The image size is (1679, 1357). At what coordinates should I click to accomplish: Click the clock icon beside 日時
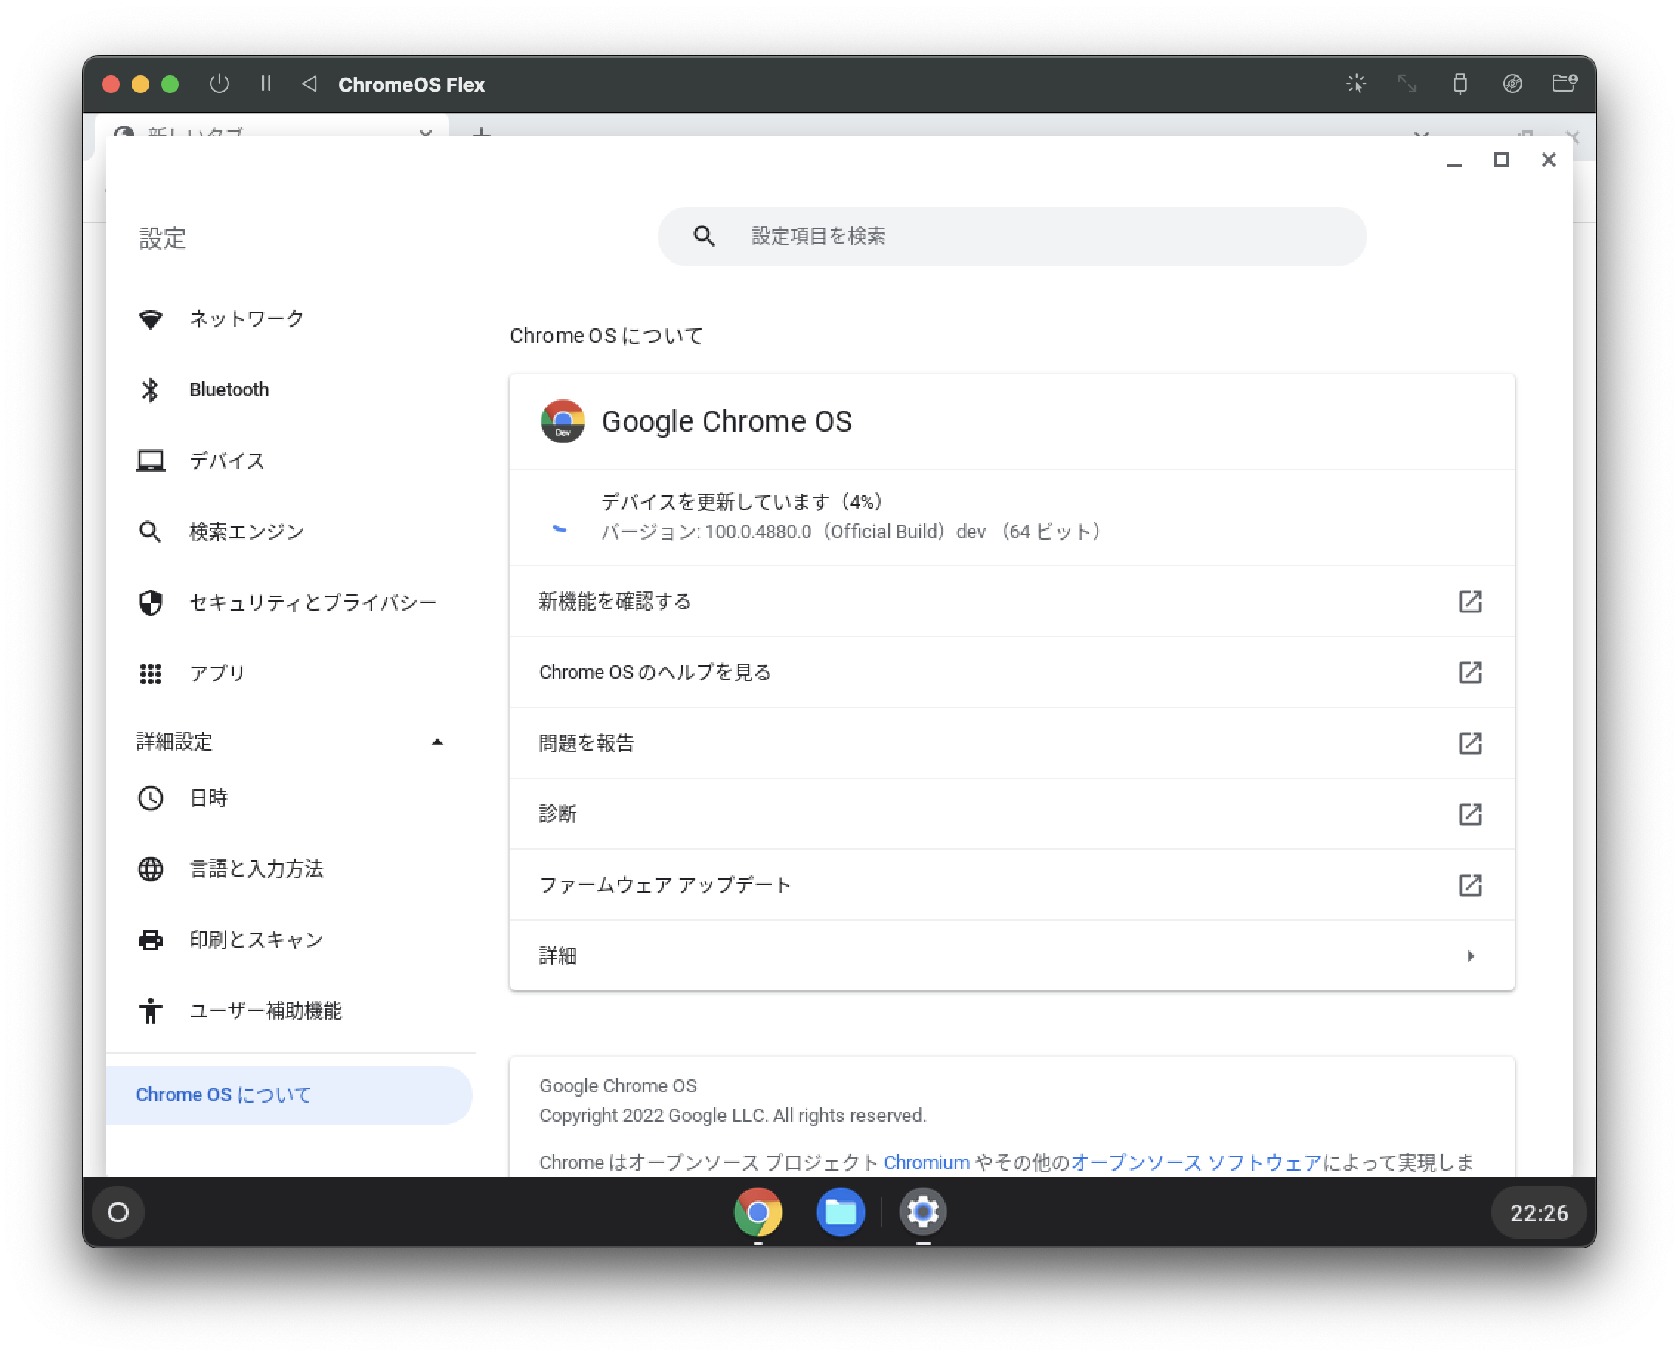(x=150, y=798)
